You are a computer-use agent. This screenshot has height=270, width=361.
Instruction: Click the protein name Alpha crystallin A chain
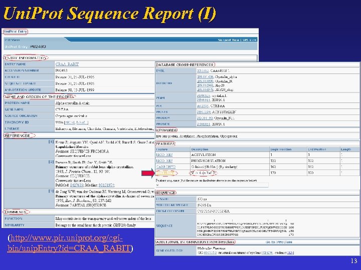pyautogui.click(x=73, y=103)
